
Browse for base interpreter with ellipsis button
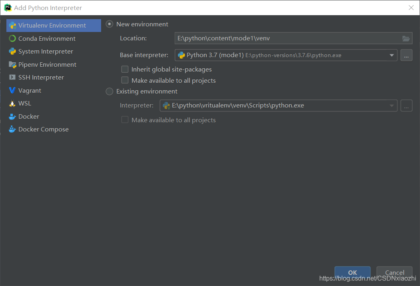pyautogui.click(x=406, y=55)
